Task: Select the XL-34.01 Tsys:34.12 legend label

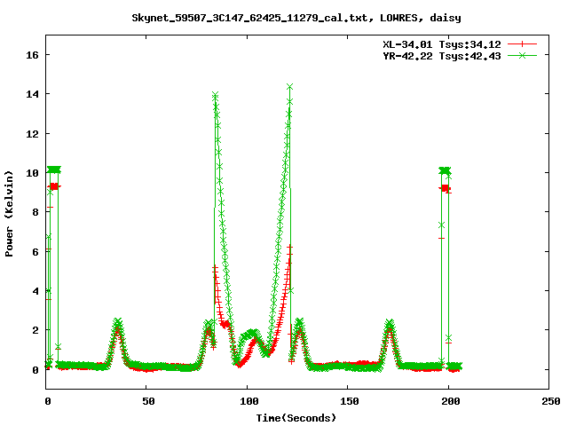Action: (441, 43)
